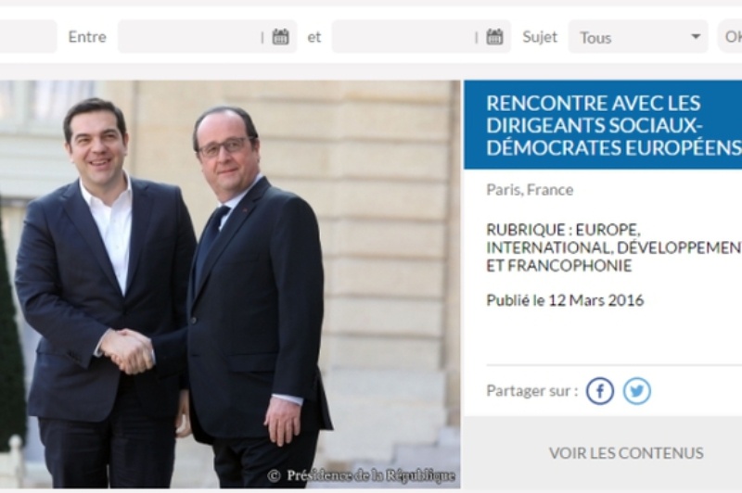Screen dimensions: 742x493
Task: Open the Rencontre avec les dirigeants sociaux-démocrates headline
Action: point(614,125)
